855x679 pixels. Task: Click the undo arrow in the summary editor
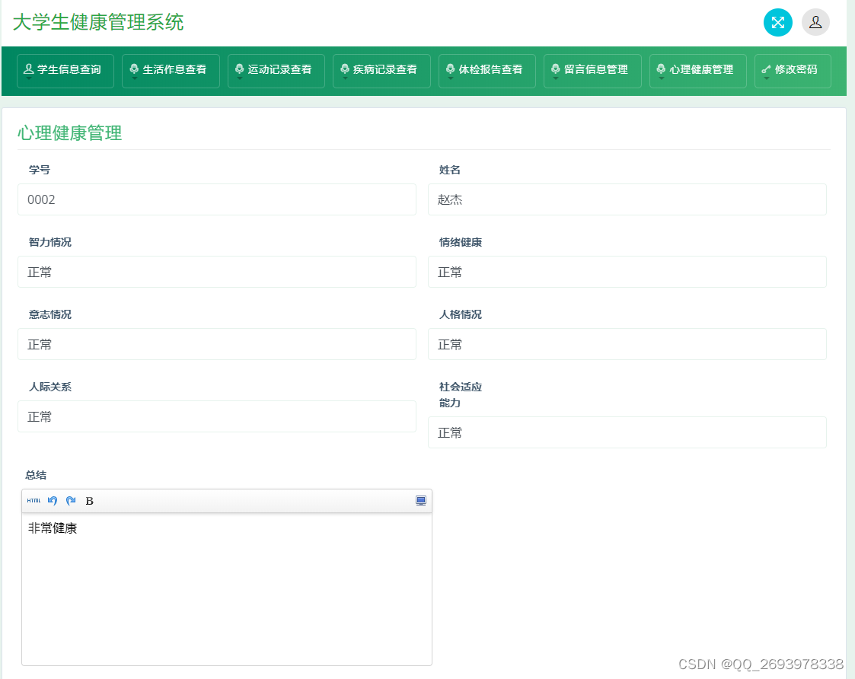(52, 500)
